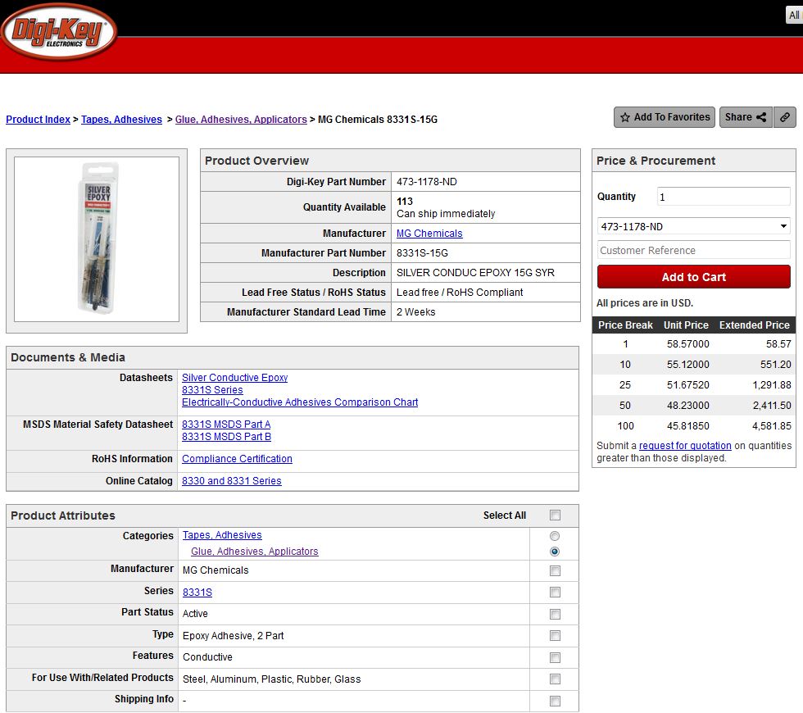Screen dimensions: 803x713
Task: Open 8331S MSDS Part B
Action: [226, 436]
